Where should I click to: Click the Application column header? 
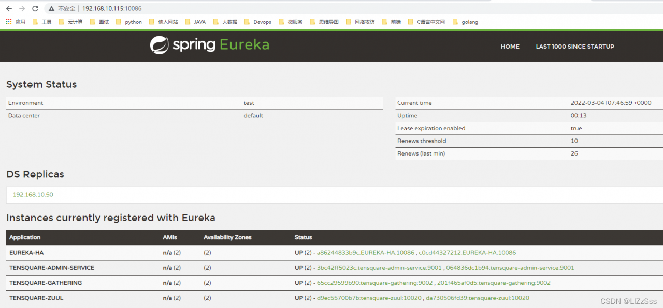25,237
